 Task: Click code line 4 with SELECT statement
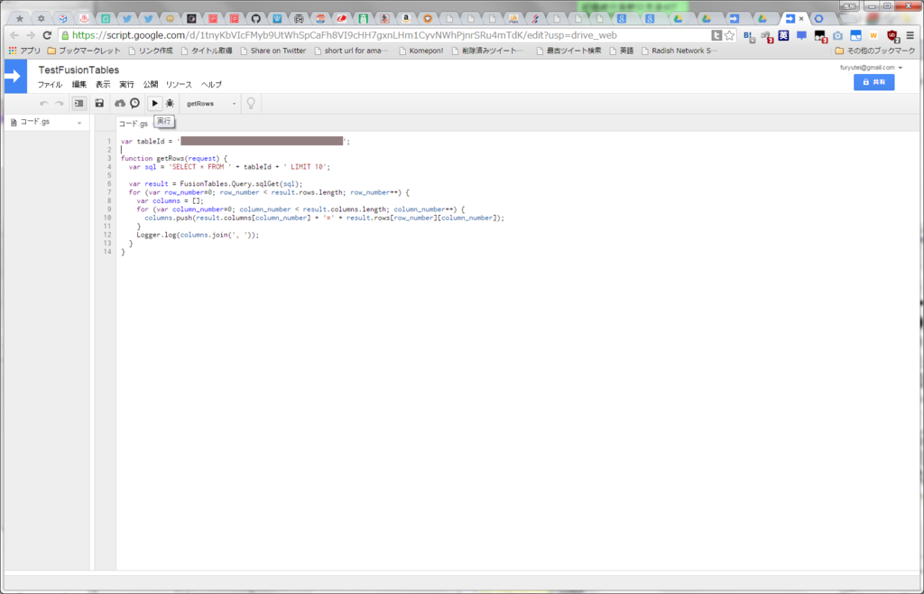click(230, 167)
